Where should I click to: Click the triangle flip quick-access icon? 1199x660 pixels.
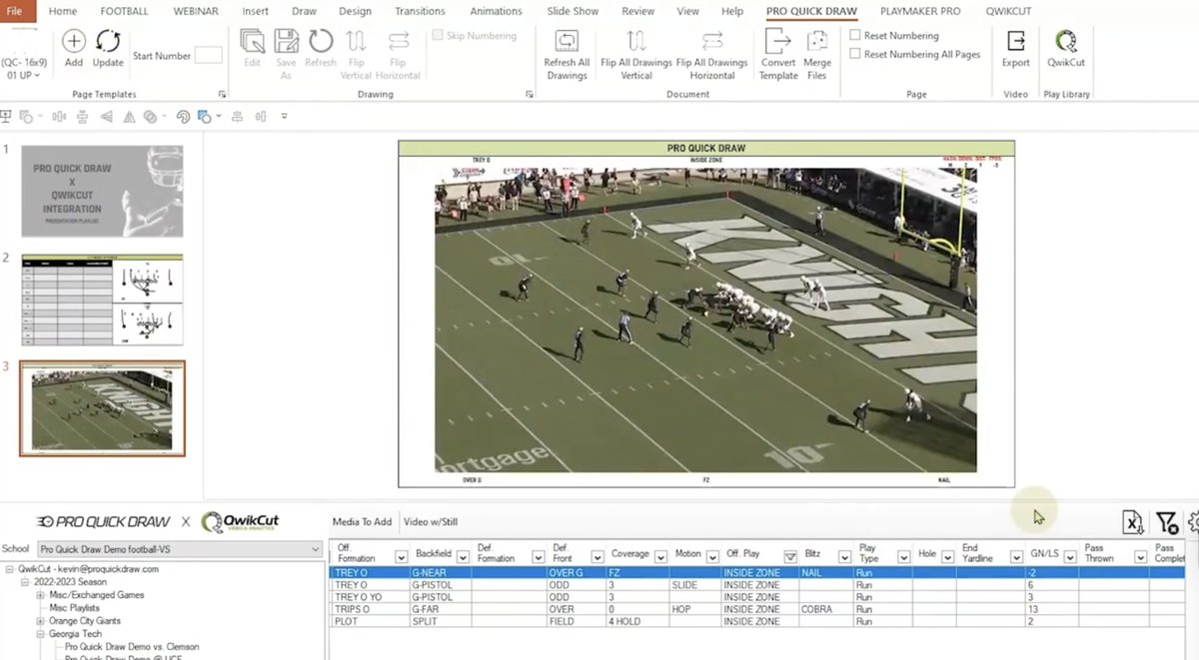pos(129,117)
